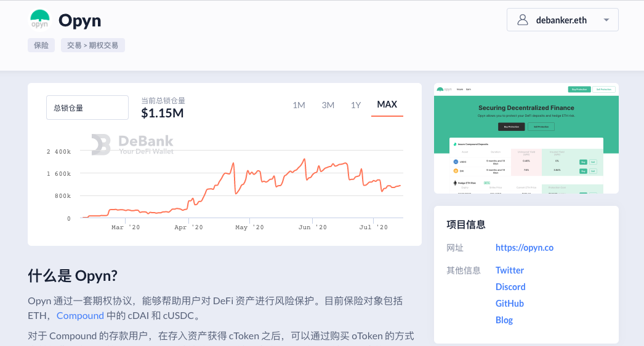Click the Opyn page title text
644x346 pixels.
click(79, 20)
